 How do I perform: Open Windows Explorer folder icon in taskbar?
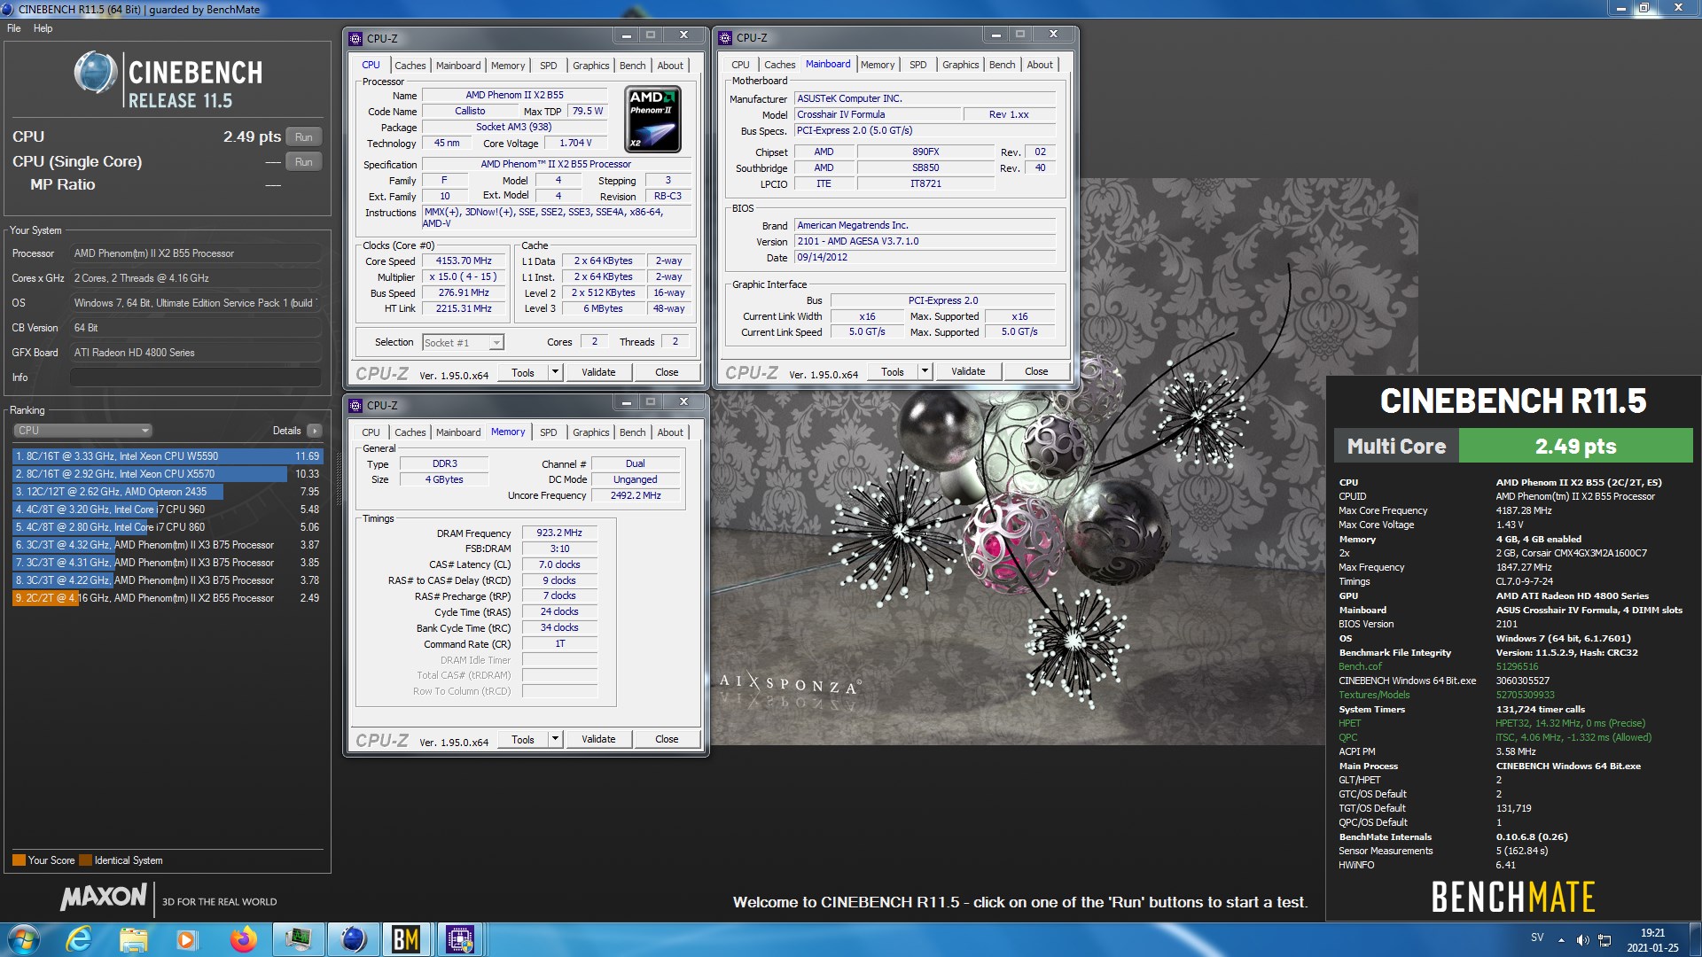133,939
